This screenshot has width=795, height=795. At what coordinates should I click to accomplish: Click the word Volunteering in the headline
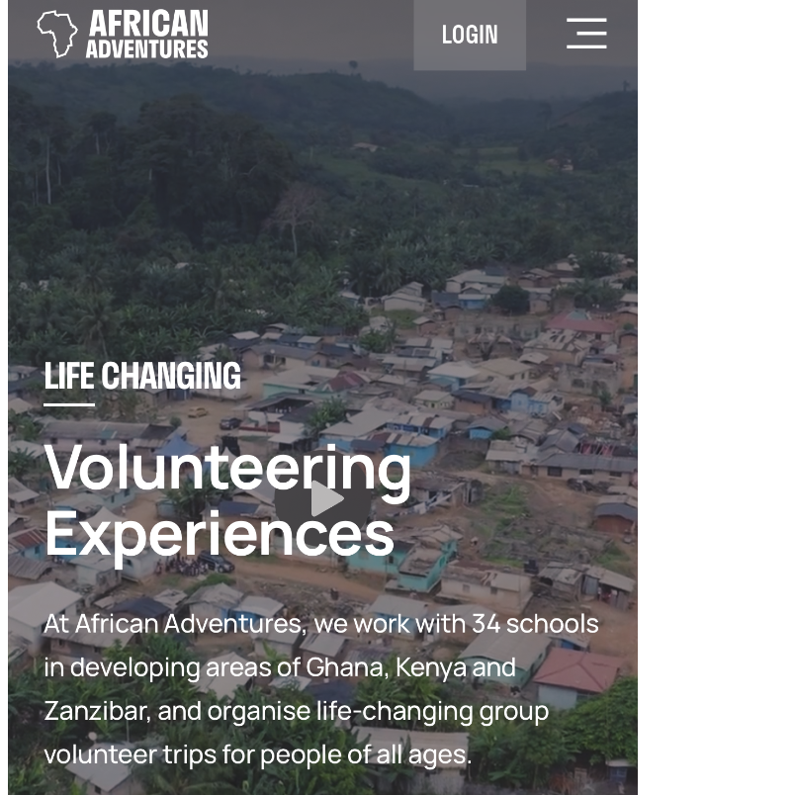[x=227, y=467]
